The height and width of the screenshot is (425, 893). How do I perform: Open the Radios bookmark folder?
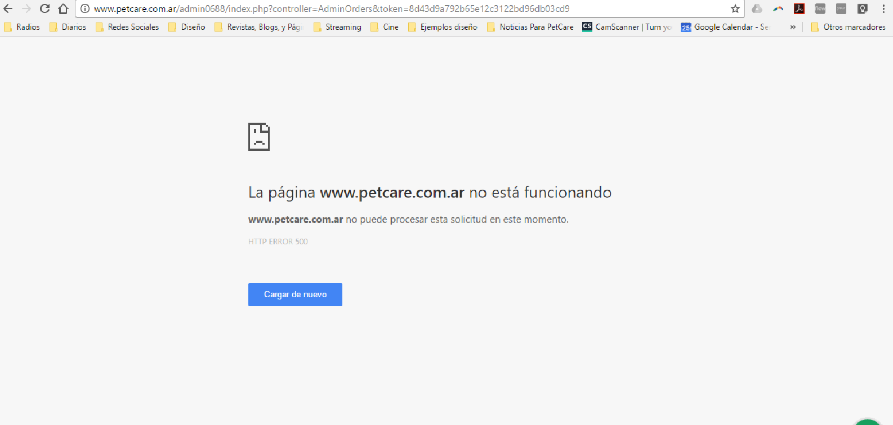pos(22,27)
